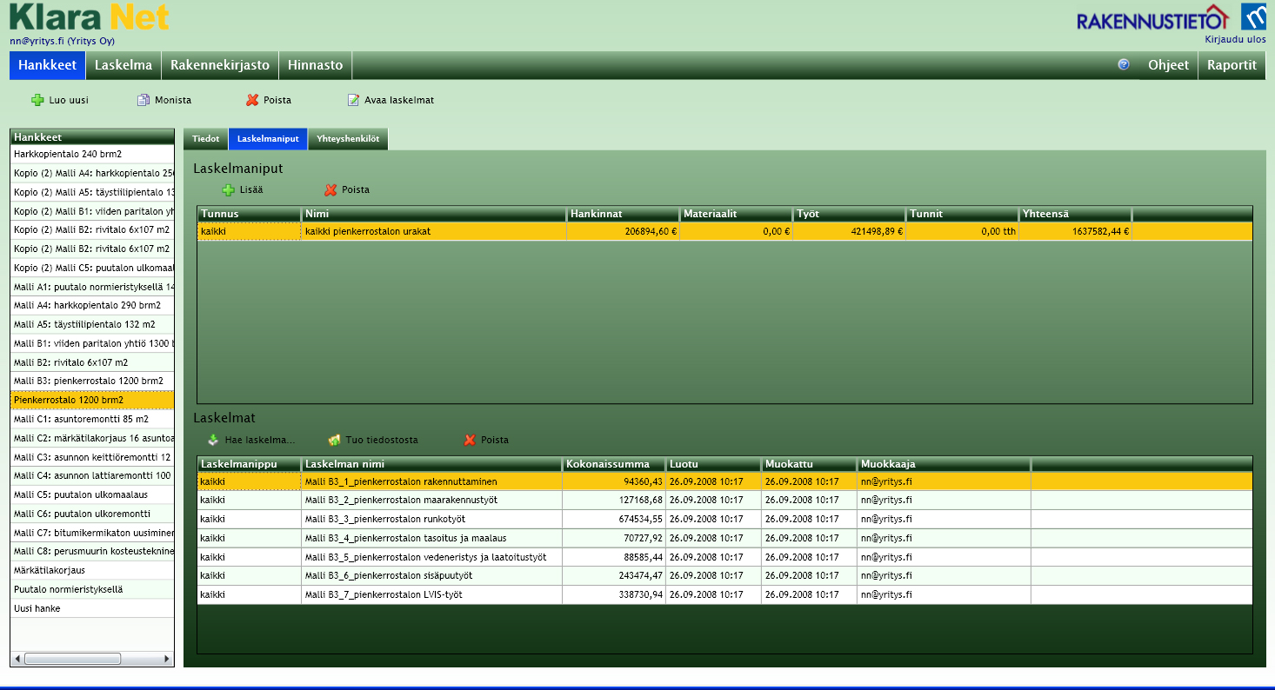The height and width of the screenshot is (690, 1275).
Task: Select the Laskelmaniput tab
Action: tap(268, 139)
